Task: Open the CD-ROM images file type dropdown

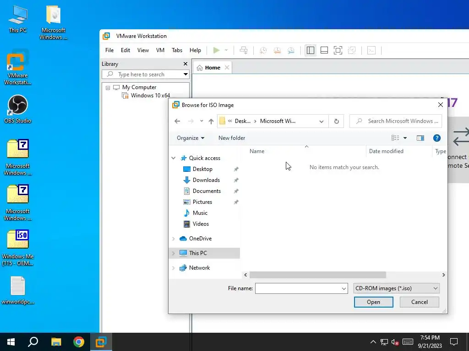Action: [x=396, y=288]
